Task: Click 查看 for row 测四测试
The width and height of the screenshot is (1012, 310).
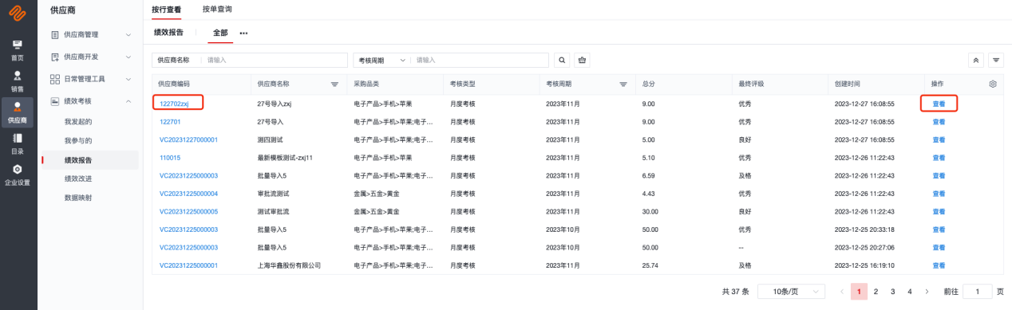Action: [939, 139]
